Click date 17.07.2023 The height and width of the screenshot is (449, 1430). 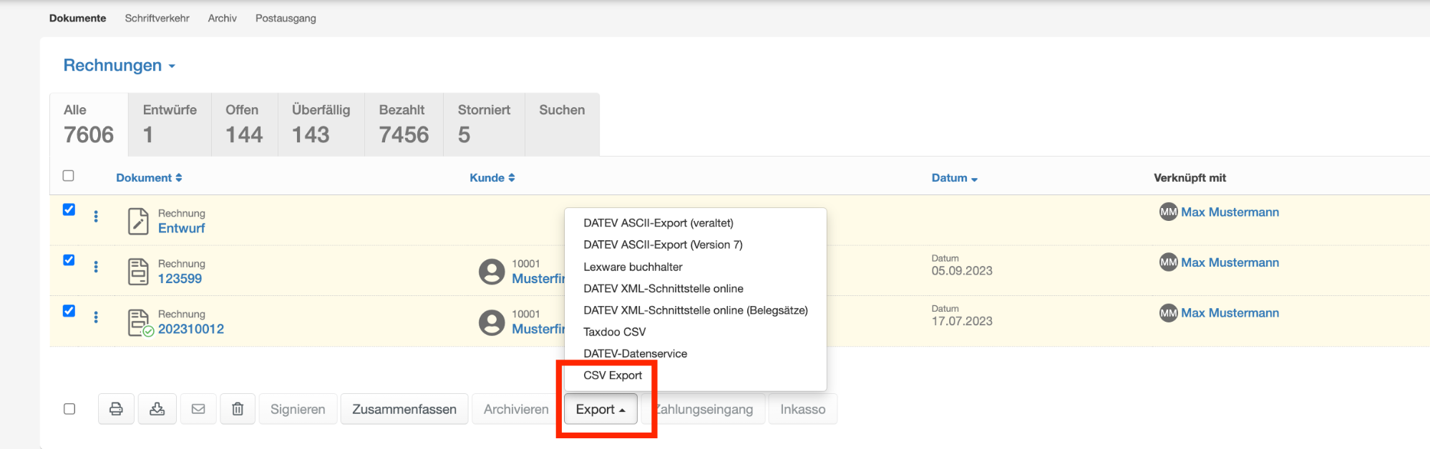pyautogui.click(x=962, y=321)
